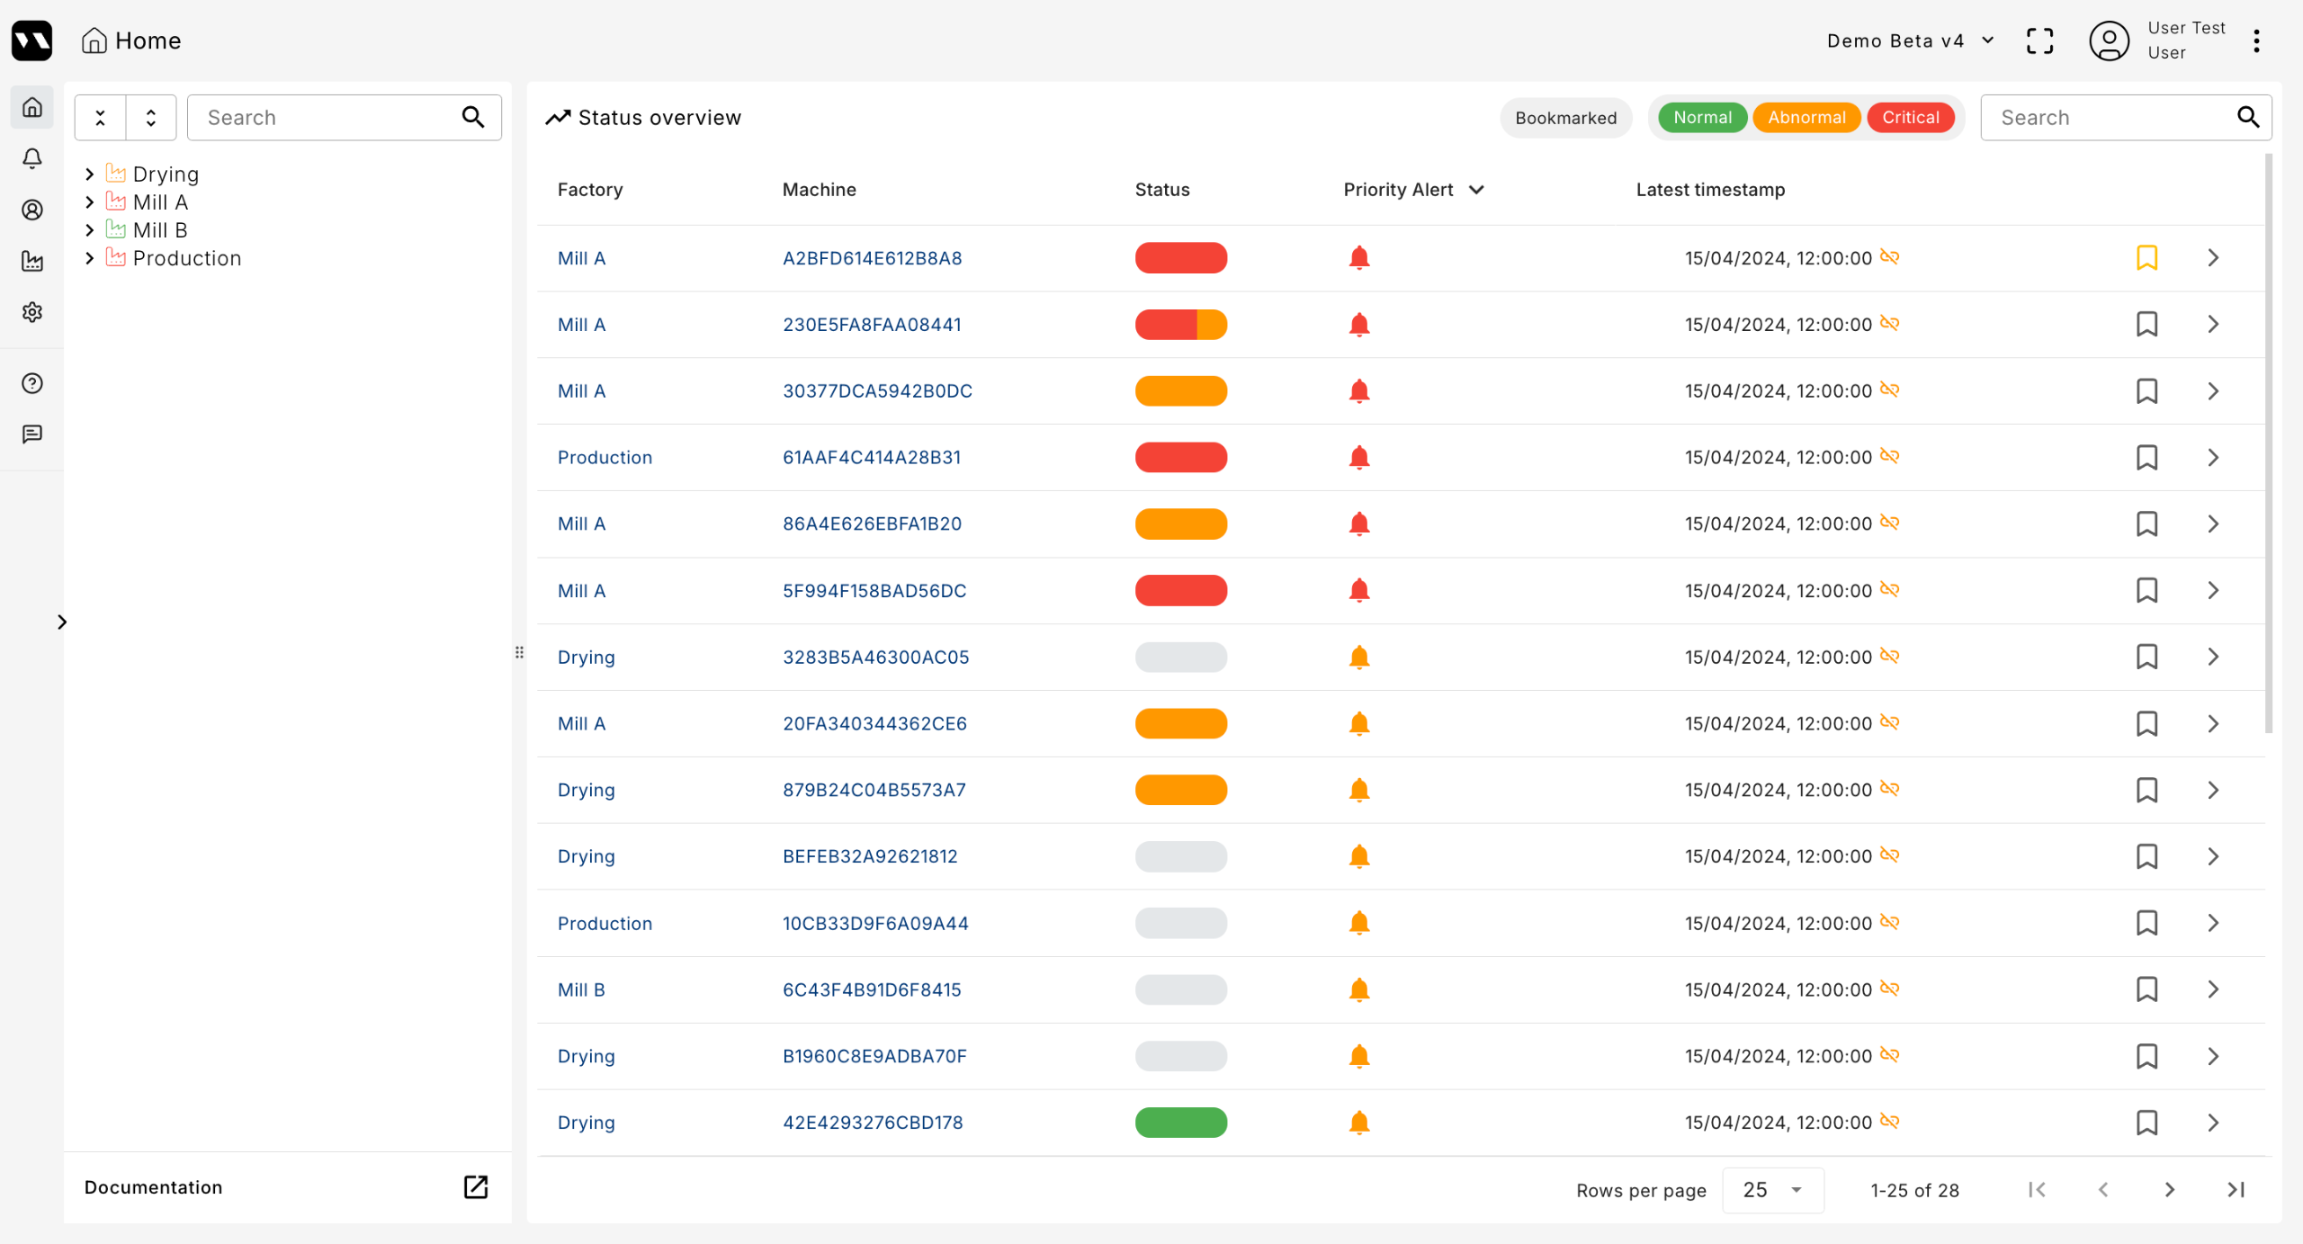Open the Rows per page dropdown
Image resolution: width=2303 pixels, height=1244 pixels.
[x=1772, y=1190]
